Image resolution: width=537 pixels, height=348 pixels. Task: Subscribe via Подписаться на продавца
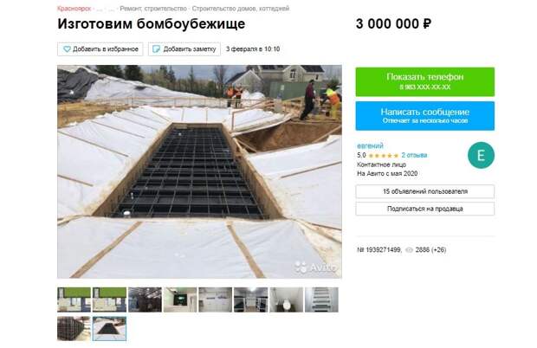tap(424, 209)
